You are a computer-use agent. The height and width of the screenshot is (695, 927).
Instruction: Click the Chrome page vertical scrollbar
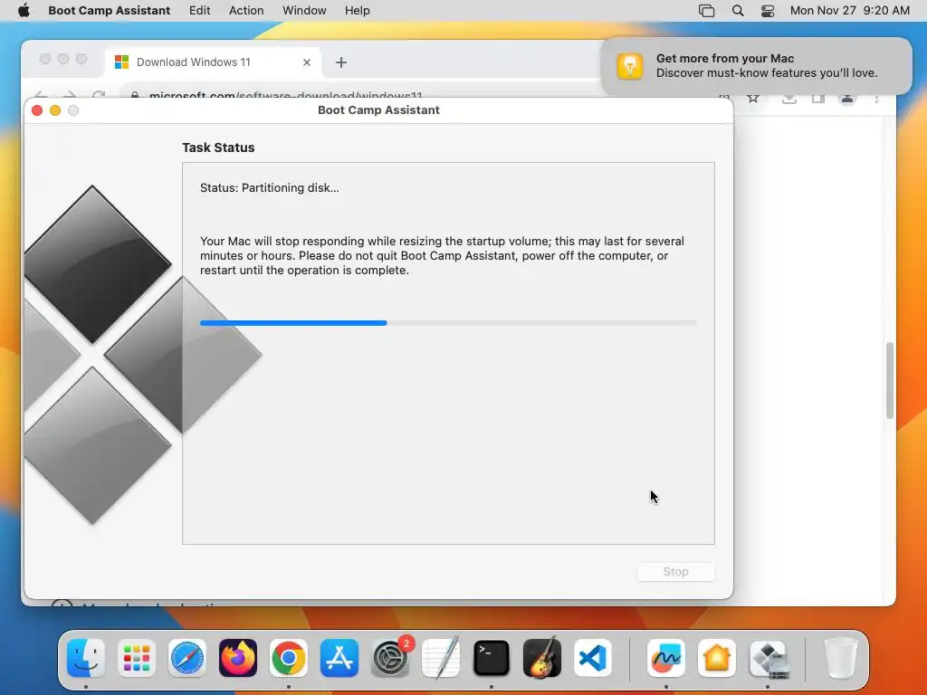click(x=890, y=381)
